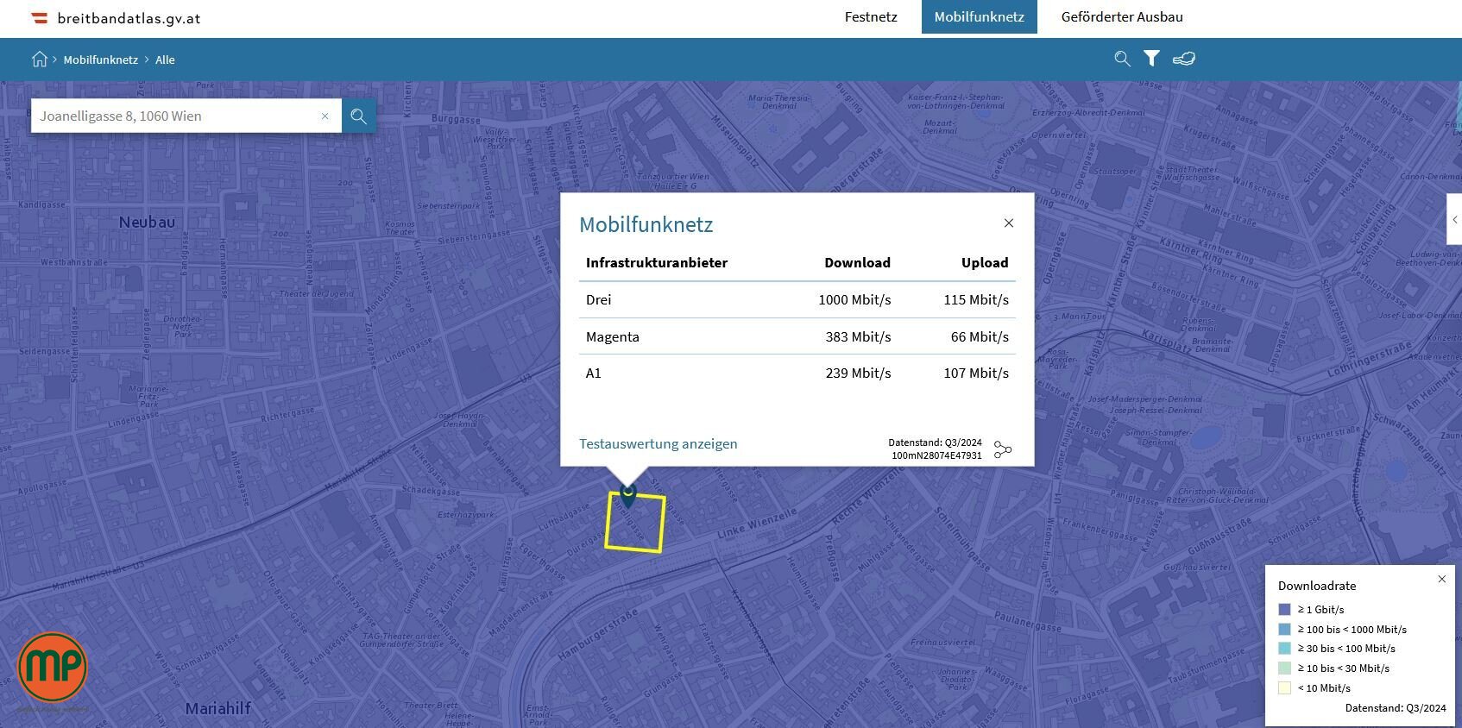Clear the address search field
The width and height of the screenshot is (1462, 728).
pos(325,116)
